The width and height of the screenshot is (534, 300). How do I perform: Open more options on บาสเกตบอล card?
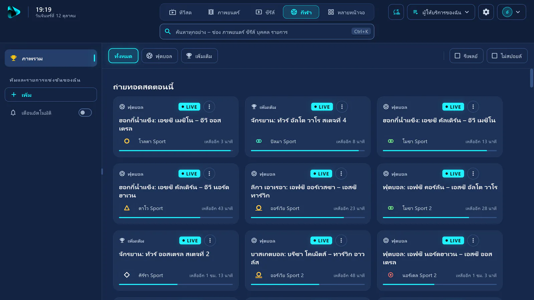(341, 240)
